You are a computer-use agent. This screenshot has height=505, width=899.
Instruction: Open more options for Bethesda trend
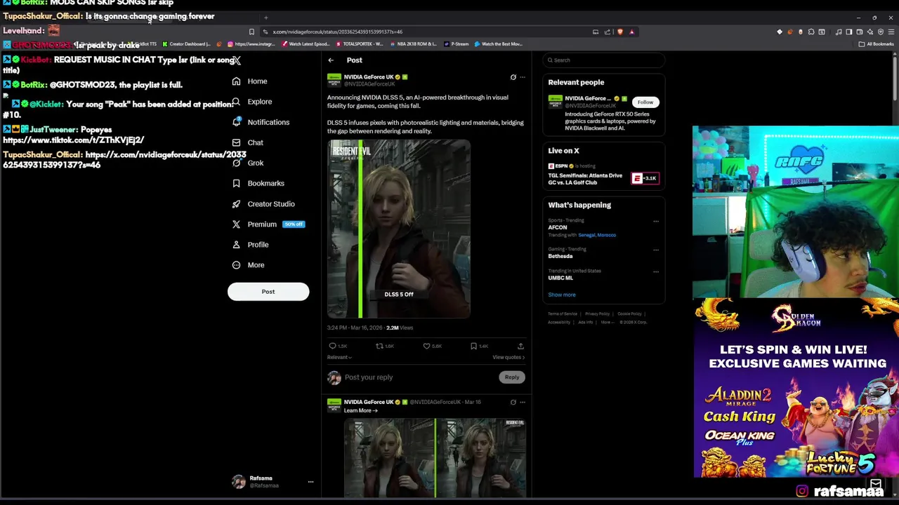click(x=656, y=250)
